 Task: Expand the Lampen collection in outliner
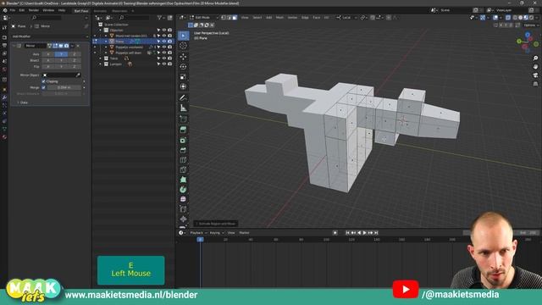pyautogui.click(x=101, y=64)
